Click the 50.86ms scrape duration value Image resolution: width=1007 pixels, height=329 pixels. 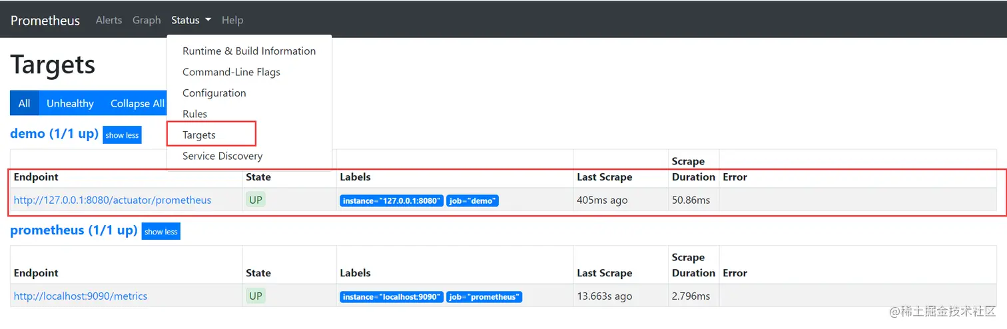coord(691,200)
